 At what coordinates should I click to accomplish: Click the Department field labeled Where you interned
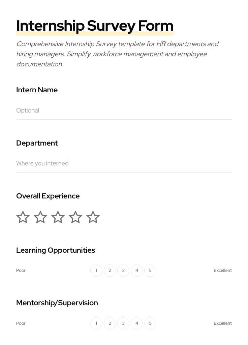tap(124, 163)
